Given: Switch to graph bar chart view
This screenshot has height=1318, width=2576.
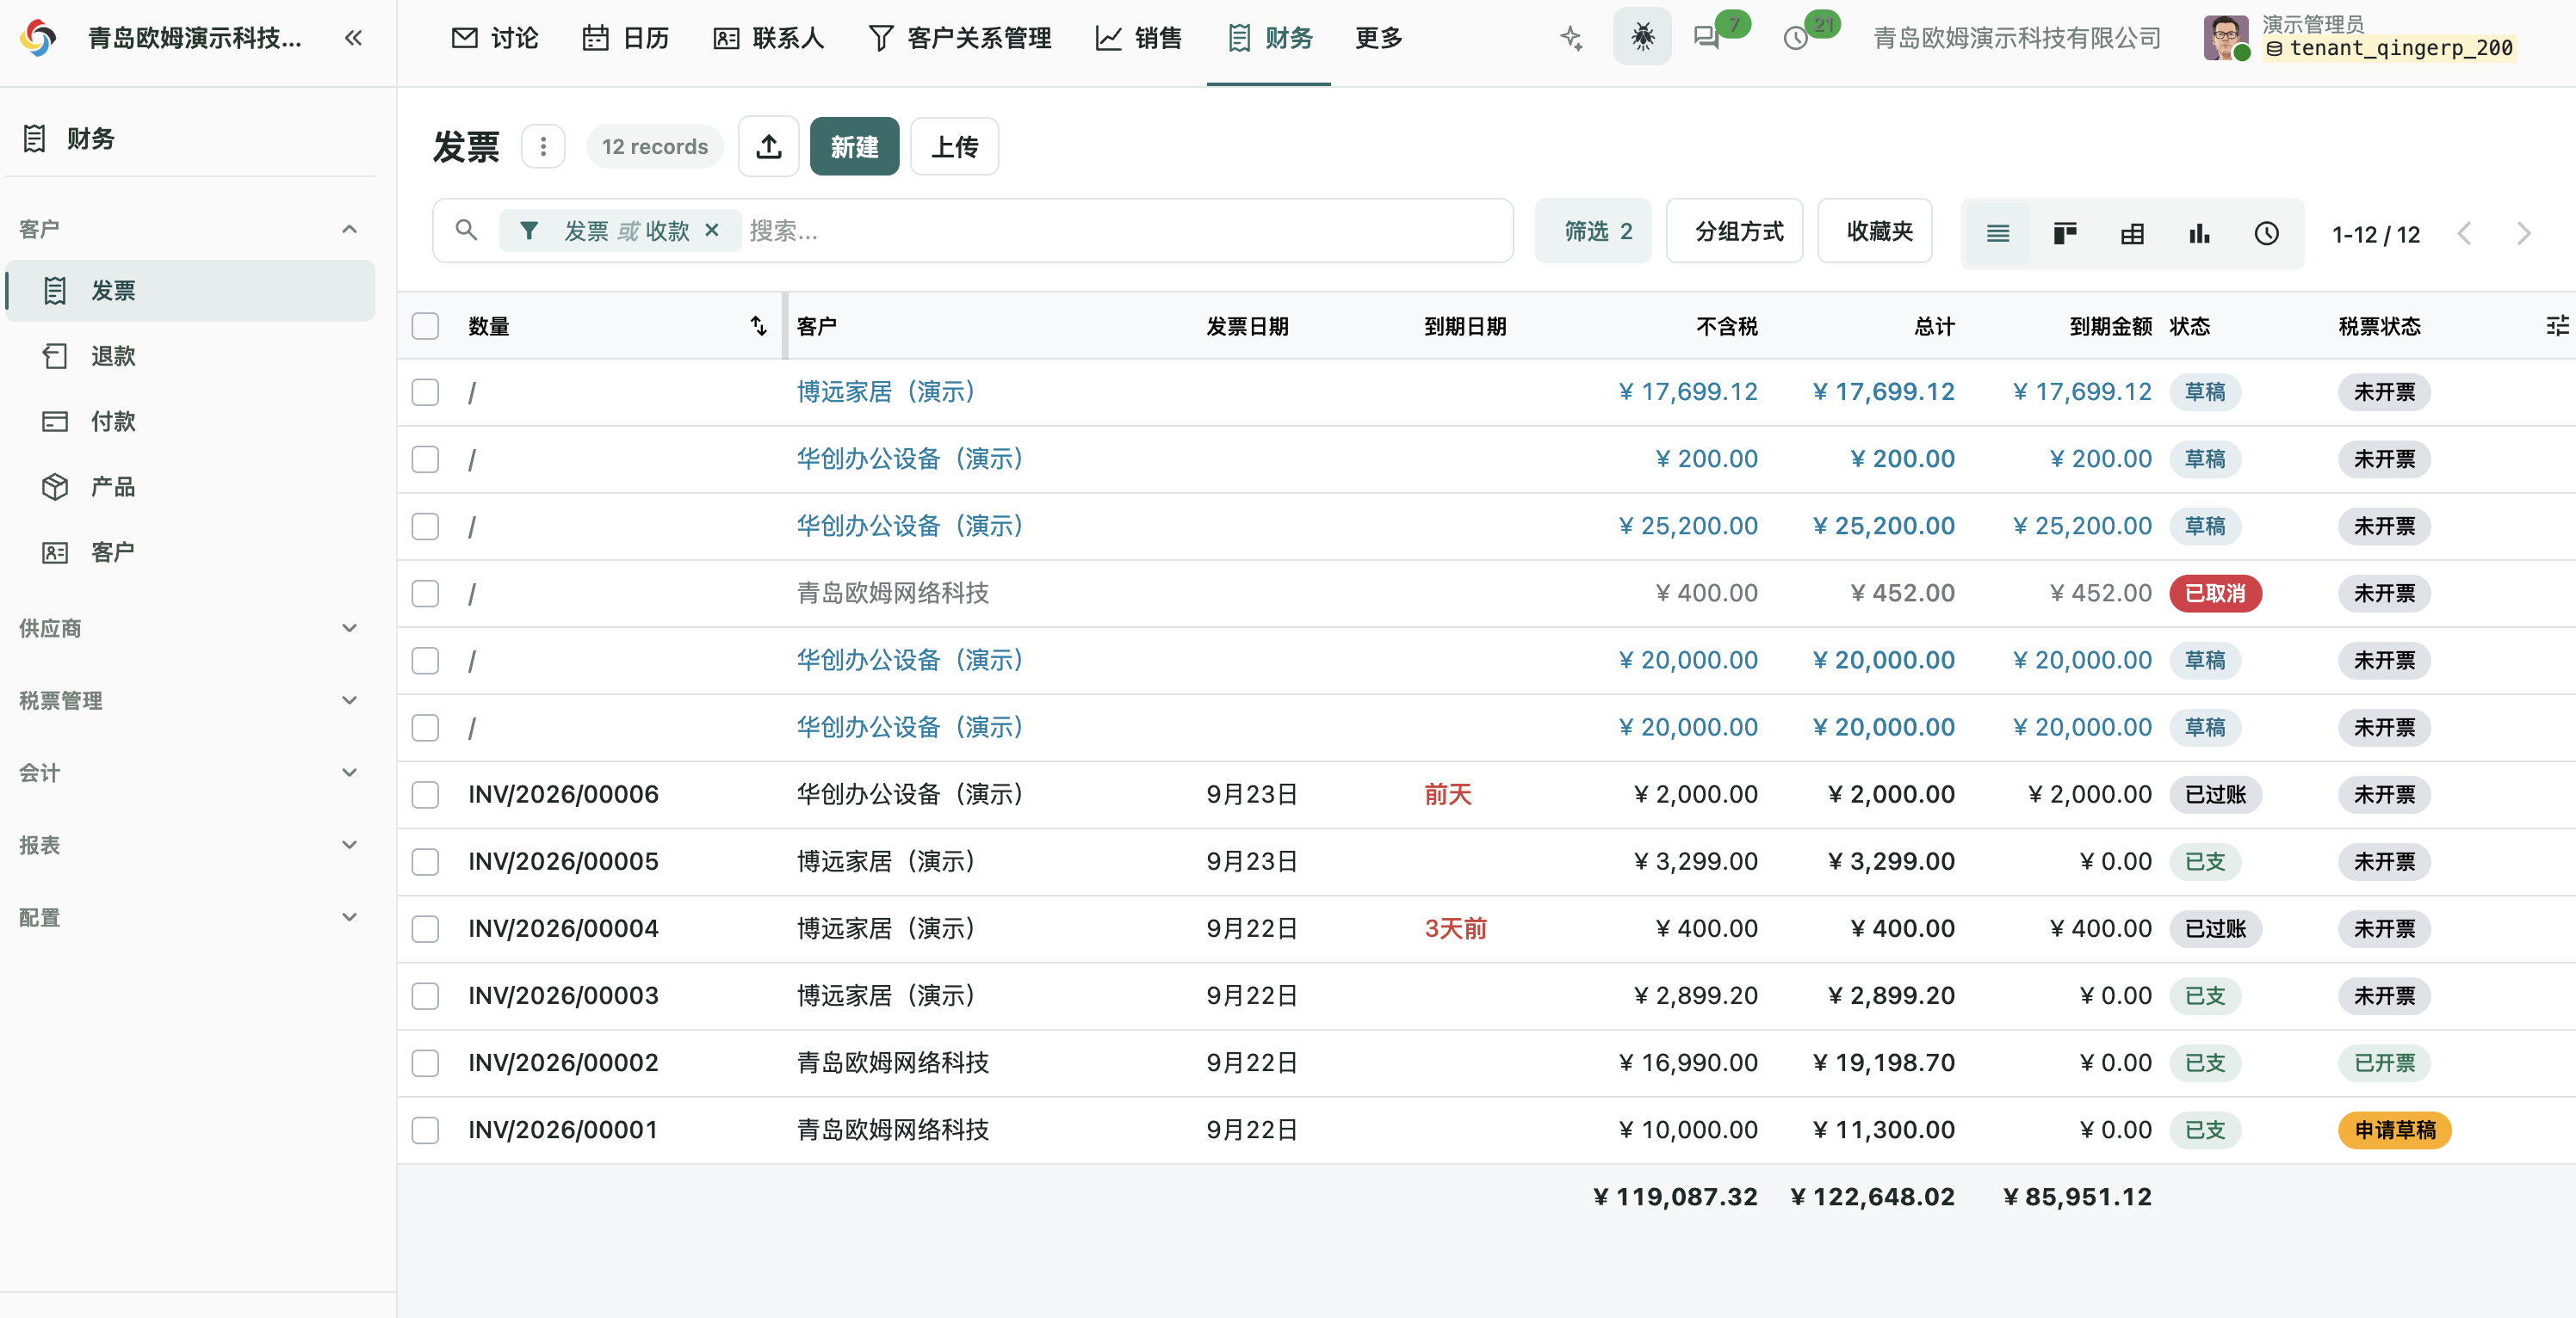Looking at the screenshot, I should [x=2199, y=233].
